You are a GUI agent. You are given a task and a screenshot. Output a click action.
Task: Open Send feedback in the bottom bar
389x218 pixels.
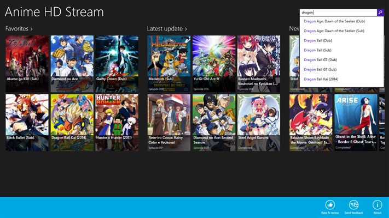coord(353,207)
